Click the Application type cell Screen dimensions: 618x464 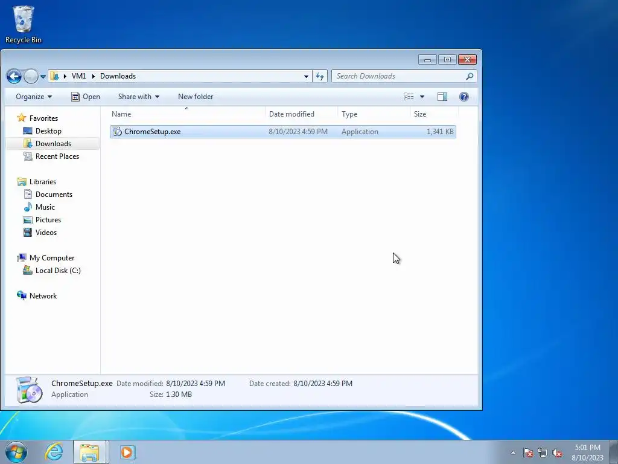(360, 132)
